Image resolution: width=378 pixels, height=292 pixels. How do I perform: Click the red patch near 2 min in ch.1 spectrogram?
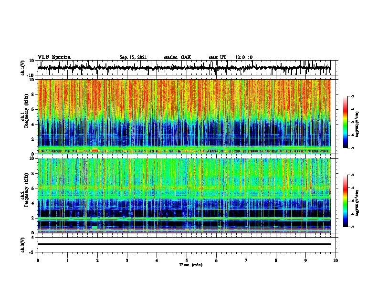(95, 151)
